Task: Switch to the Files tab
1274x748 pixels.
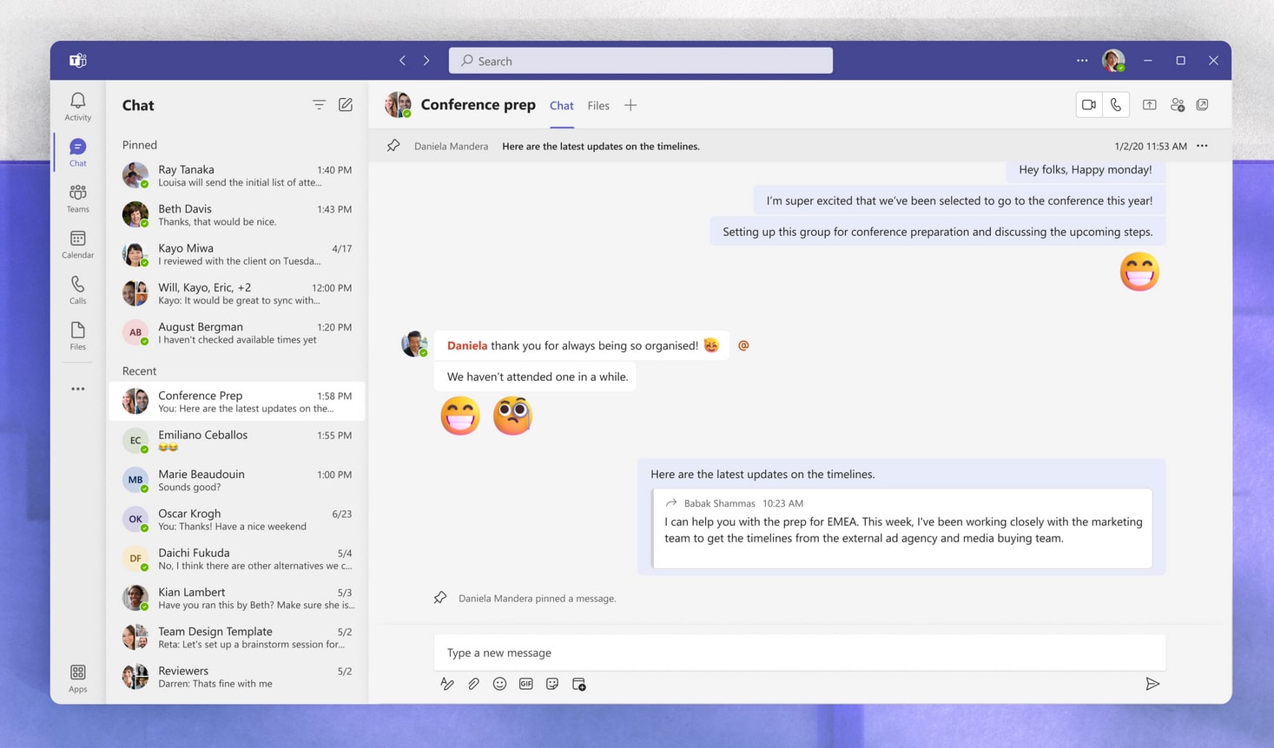Action: pos(598,106)
